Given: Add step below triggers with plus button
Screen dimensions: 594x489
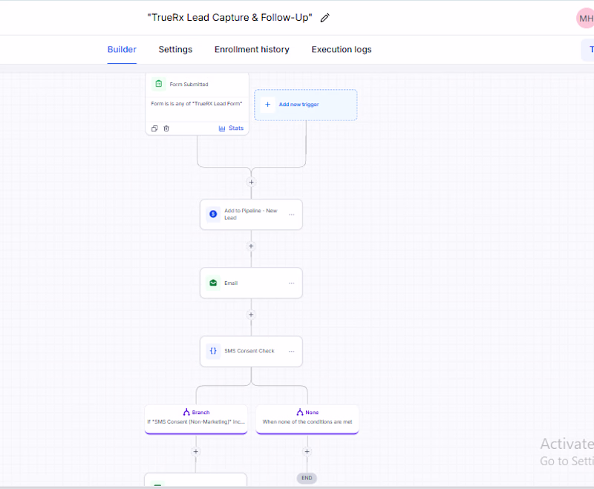Looking at the screenshot, I should click(x=251, y=182).
